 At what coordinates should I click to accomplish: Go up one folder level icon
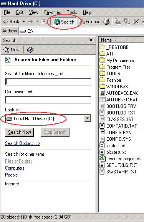45,22
